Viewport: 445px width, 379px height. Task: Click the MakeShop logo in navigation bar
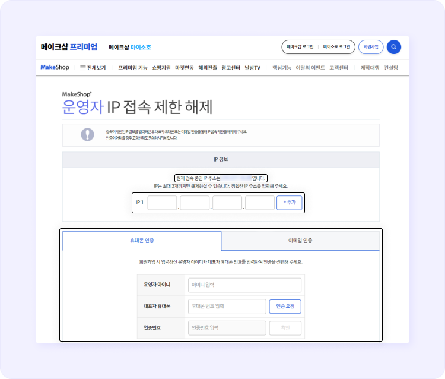55,68
